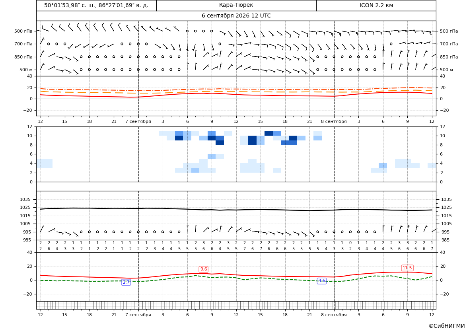The height and width of the screenshot is (329, 465).
Task: Click the forecast date header 6 сентября 2026
Action: coord(236,16)
